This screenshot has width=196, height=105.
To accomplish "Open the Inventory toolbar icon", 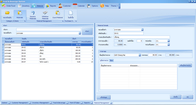I will point(19,6).
